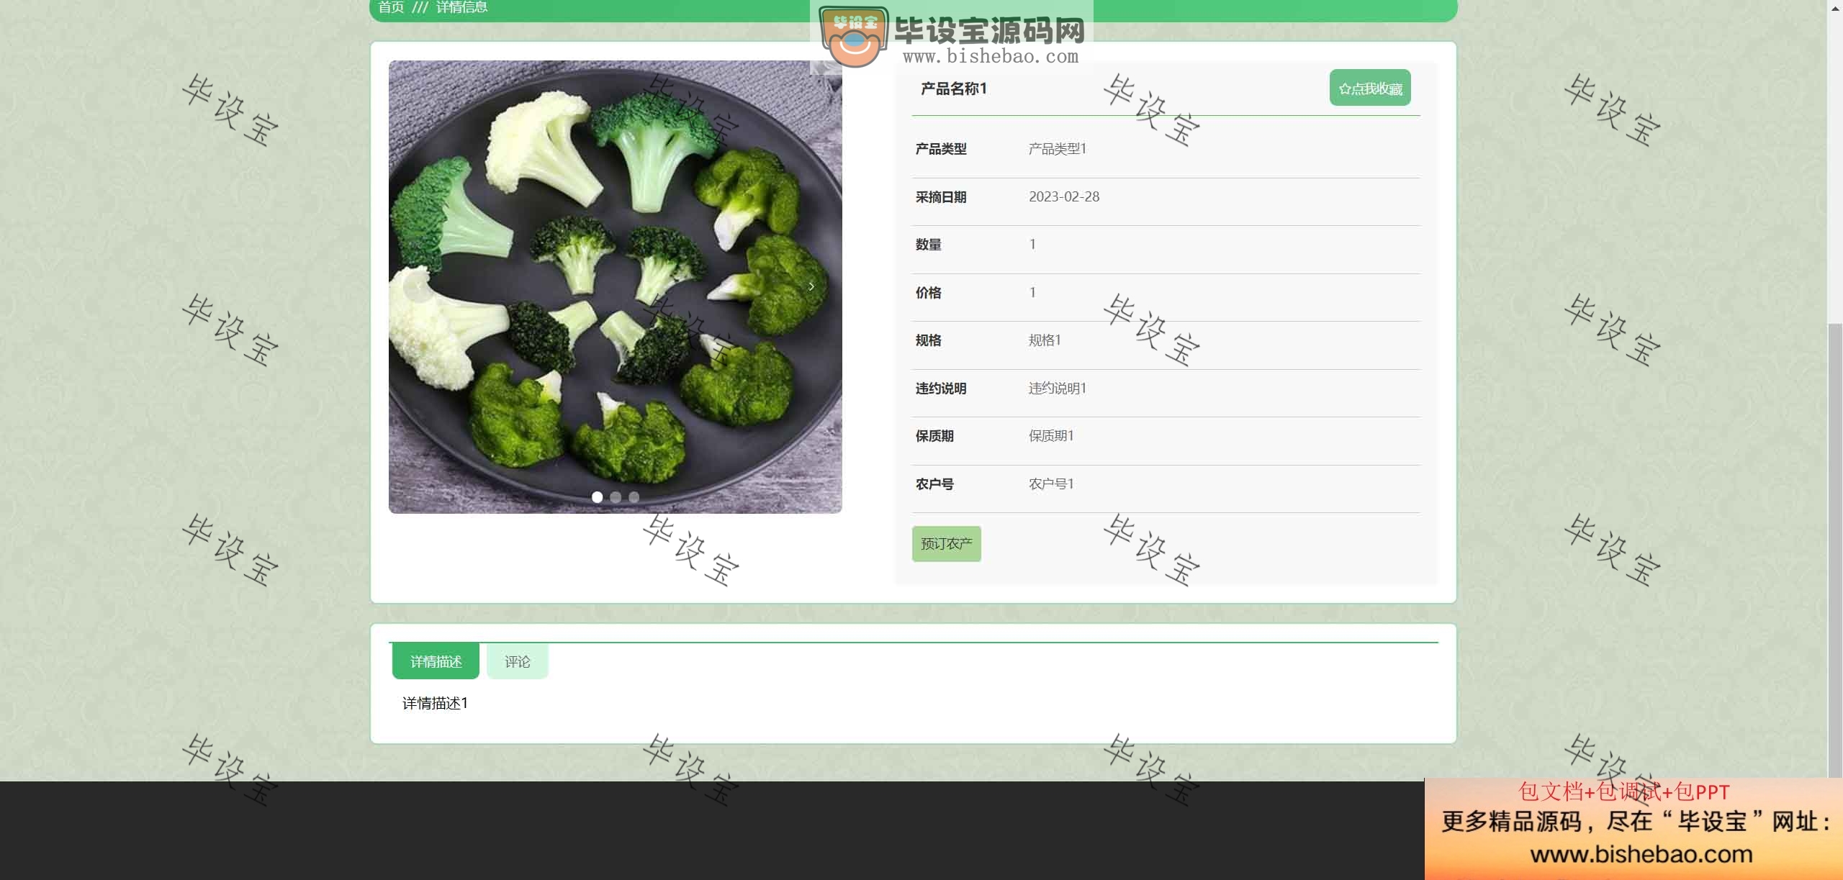The image size is (1843, 880).
Task: Click the 点我收藏 favorite button
Action: tap(1370, 89)
